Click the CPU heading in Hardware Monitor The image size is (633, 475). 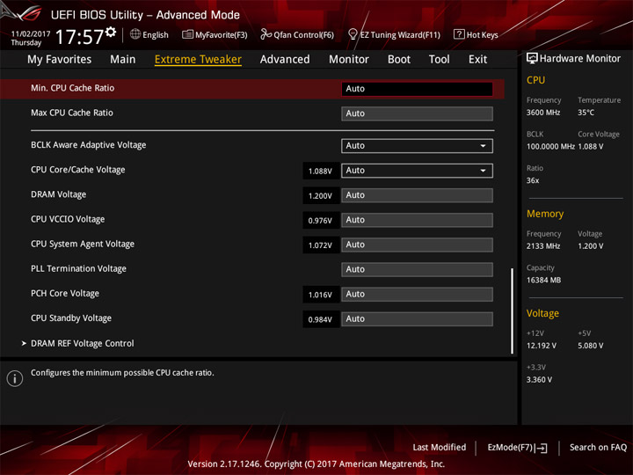[535, 80]
